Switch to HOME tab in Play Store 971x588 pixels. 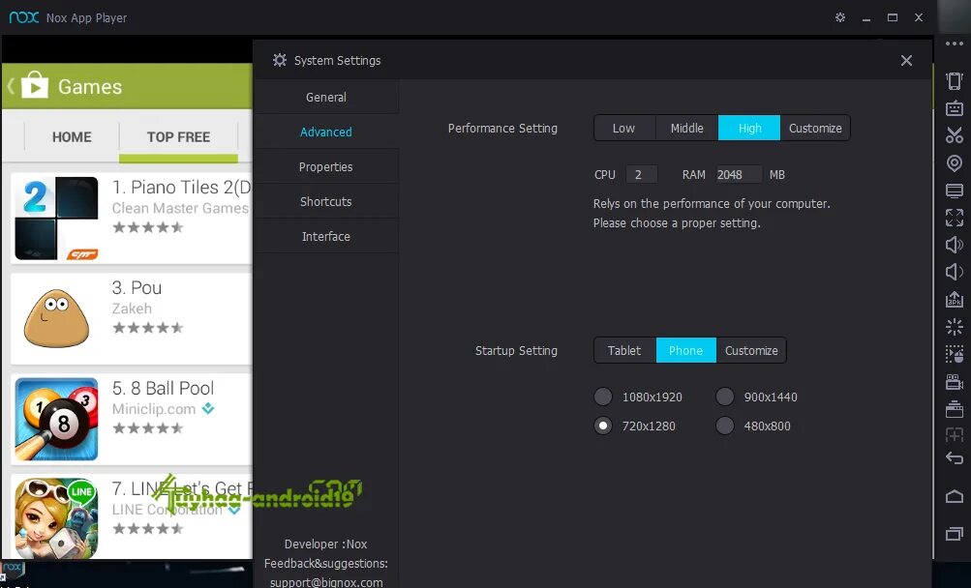click(x=72, y=136)
